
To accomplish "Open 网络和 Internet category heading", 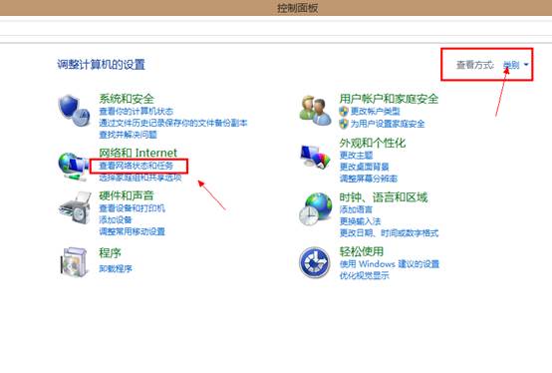I will [x=138, y=153].
